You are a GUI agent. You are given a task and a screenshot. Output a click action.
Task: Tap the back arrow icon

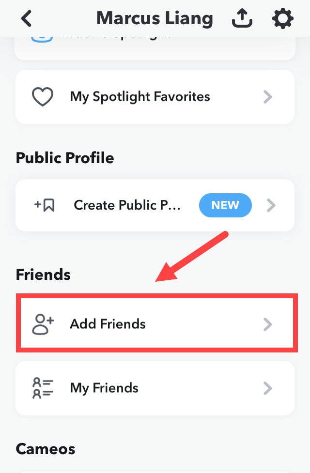click(x=27, y=18)
